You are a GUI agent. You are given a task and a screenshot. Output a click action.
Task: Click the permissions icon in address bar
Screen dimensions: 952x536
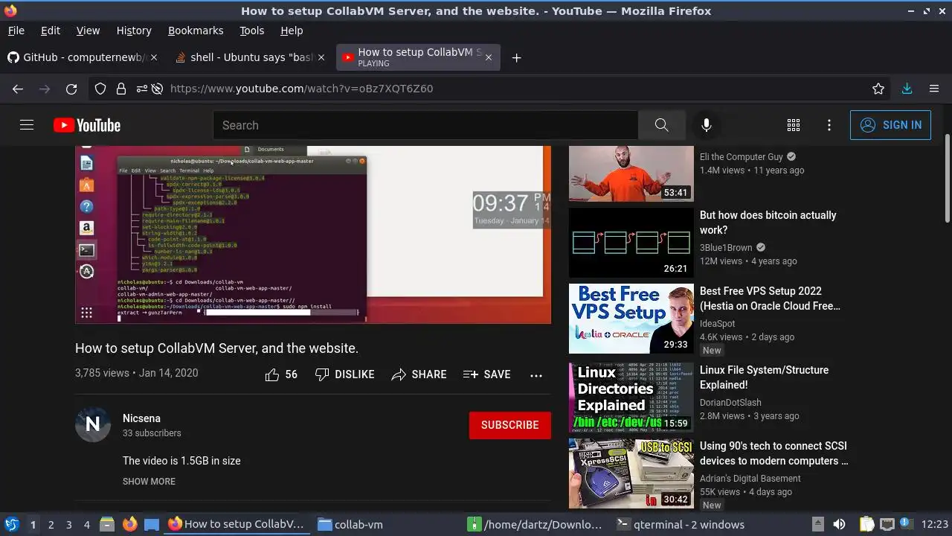point(141,89)
